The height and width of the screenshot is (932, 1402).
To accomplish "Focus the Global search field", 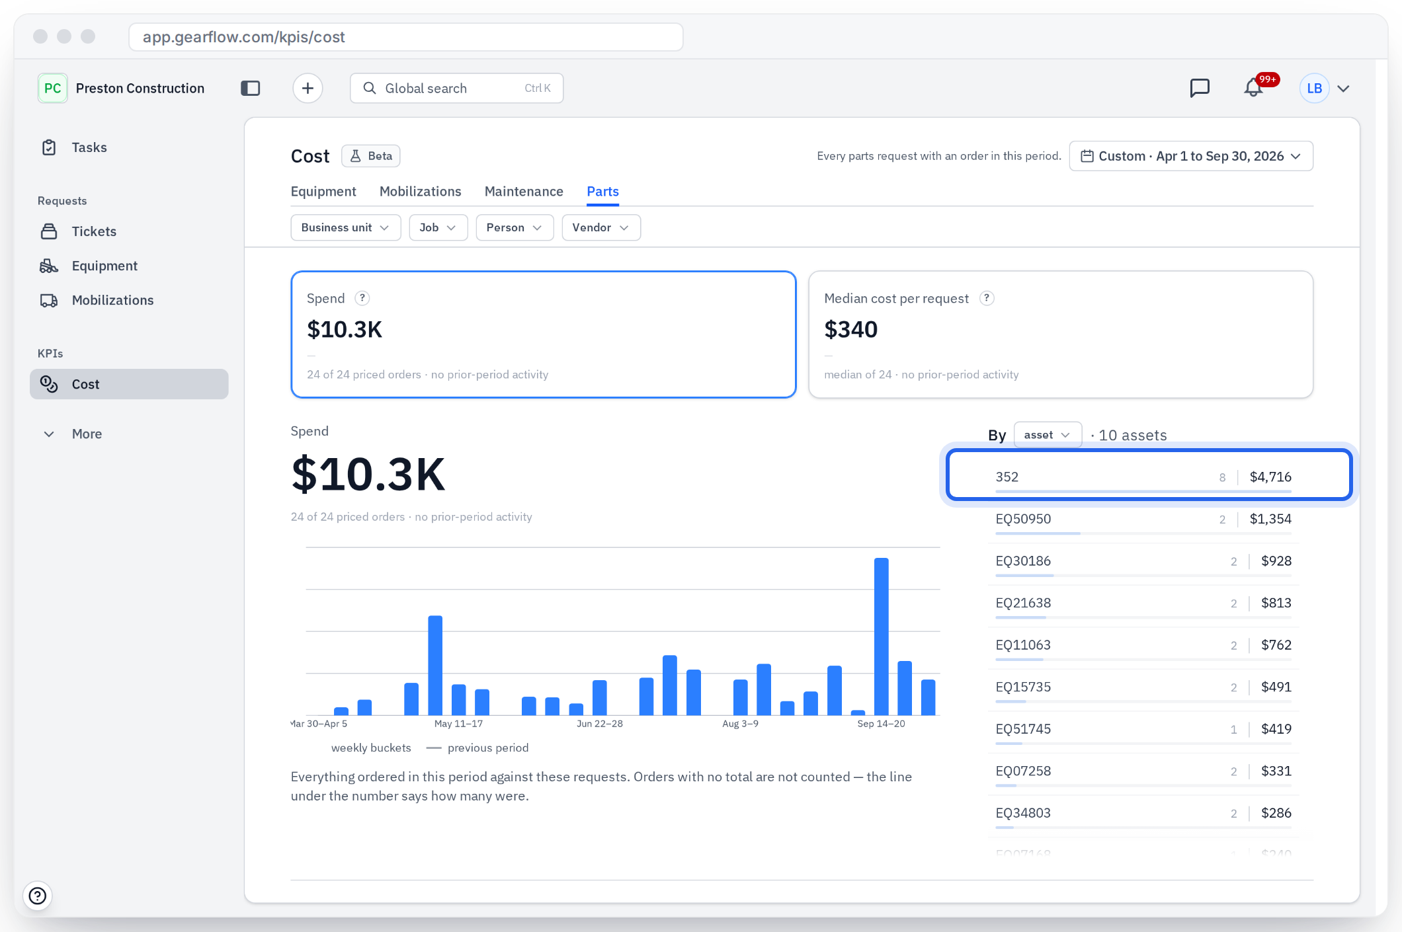I will [456, 88].
